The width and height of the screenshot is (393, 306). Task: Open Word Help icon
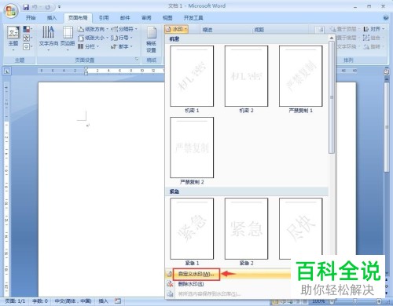tap(385, 18)
